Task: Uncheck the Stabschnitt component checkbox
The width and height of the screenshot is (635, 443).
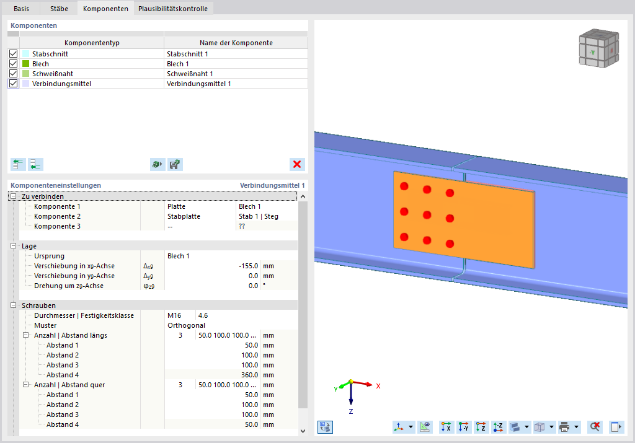Action: tap(14, 54)
